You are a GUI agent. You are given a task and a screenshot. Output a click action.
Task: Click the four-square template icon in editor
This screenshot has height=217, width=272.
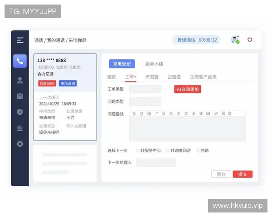[149, 113]
